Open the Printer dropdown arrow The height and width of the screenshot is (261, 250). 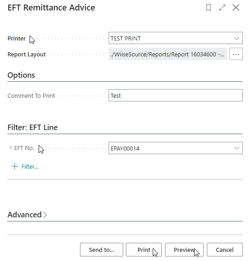click(236, 39)
